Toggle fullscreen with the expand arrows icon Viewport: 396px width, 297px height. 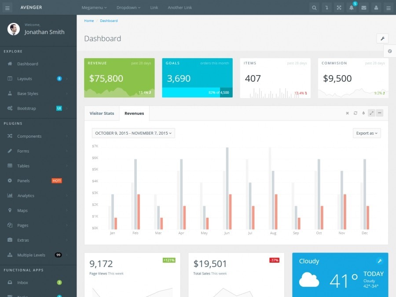click(x=339, y=7)
